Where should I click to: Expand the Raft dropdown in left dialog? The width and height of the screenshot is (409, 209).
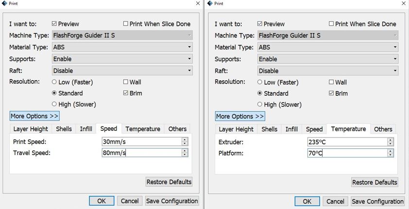pyautogui.click(x=122, y=70)
